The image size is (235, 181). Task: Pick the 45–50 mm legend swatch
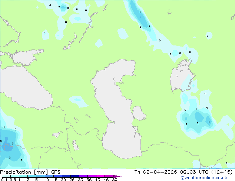(x=109, y=176)
